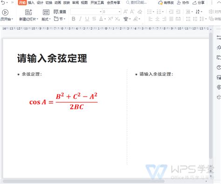Click the search functions (查找功能) field
Viewport: 221px width, 184px height.
click(137, 3)
